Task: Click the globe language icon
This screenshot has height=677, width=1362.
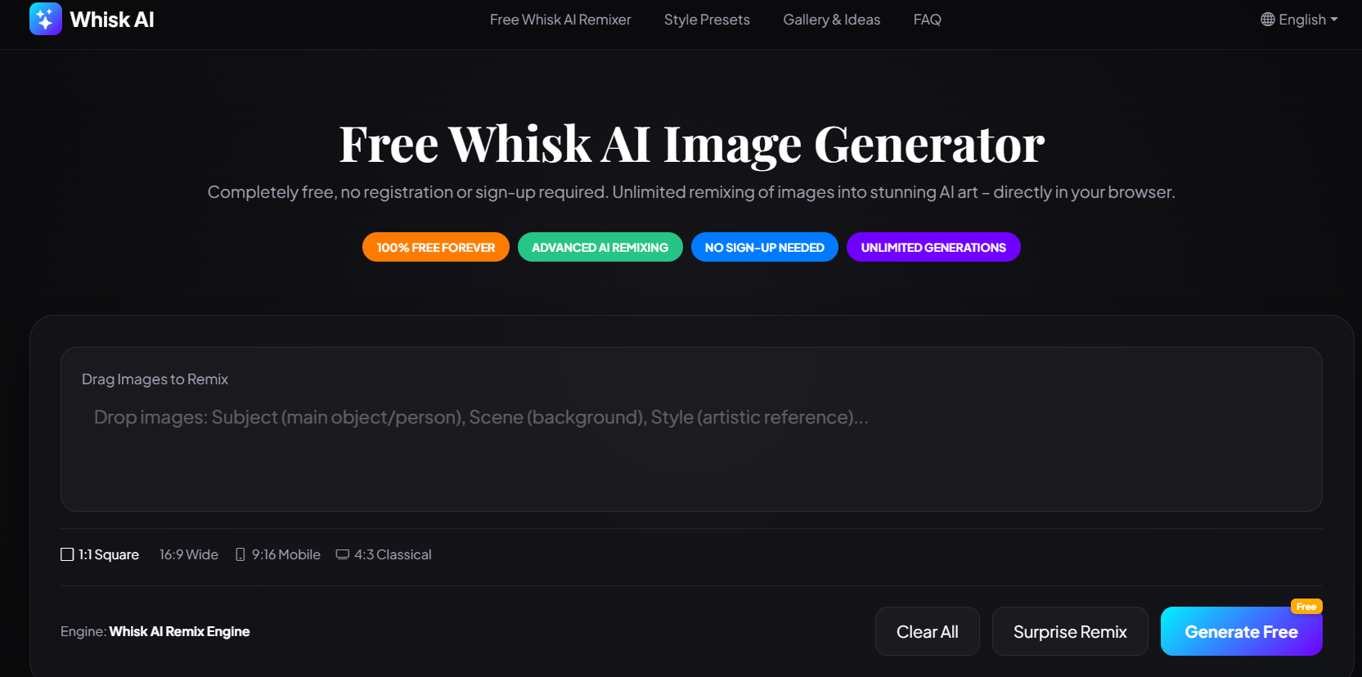Action: click(1268, 20)
